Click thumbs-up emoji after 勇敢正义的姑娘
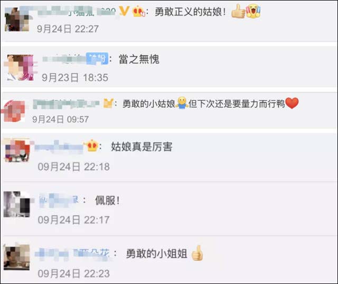Viewport: 338px width, 284px height. point(238,11)
